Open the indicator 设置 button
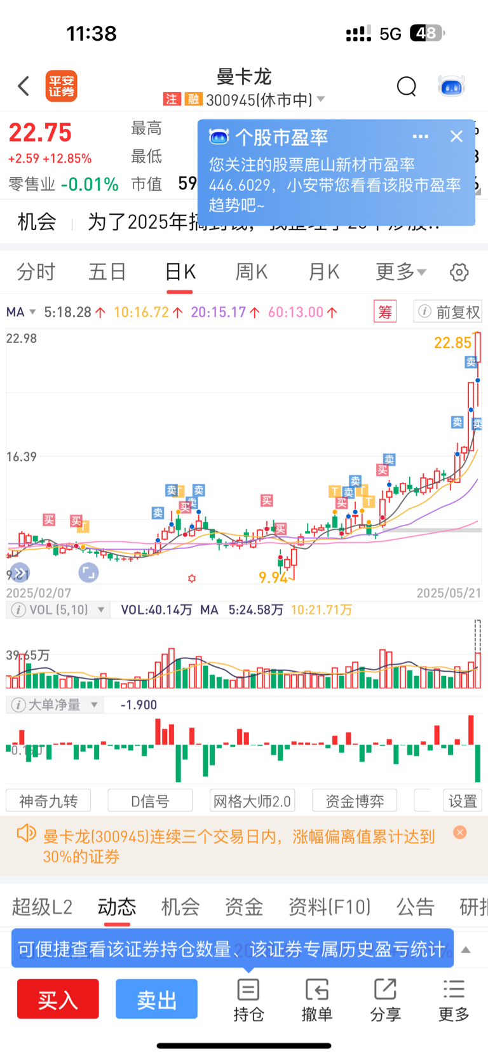This screenshot has height=1058, width=488. click(463, 801)
